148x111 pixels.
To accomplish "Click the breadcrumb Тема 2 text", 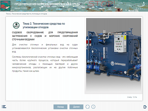I will [x=26, y=14].
